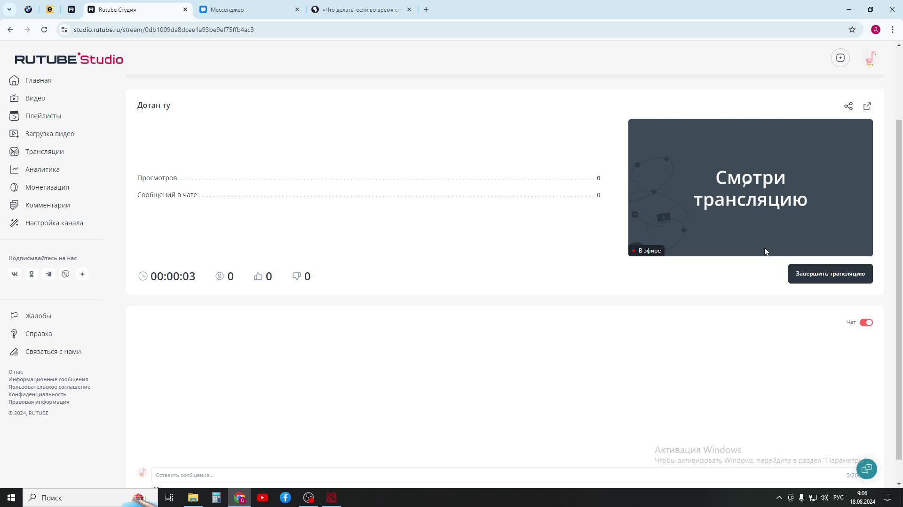Click the Odnoklassniki social icon
The image size is (903, 507).
tap(32, 274)
